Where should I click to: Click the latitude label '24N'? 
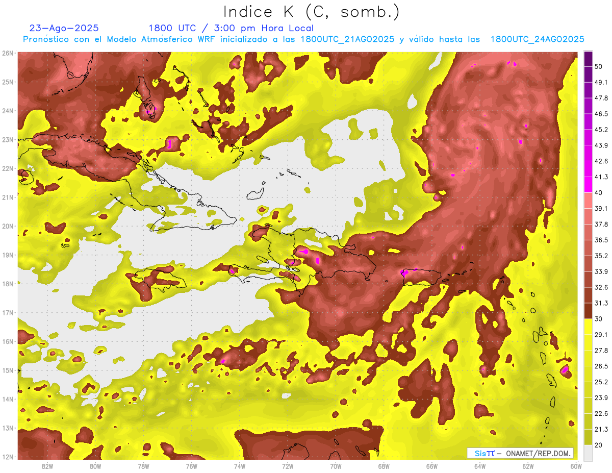tap(8, 111)
